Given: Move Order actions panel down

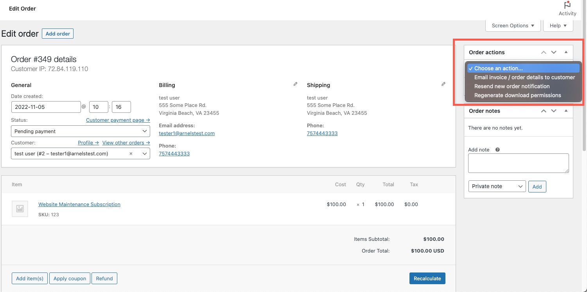Looking at the screenshot, I should pos(554,52).
